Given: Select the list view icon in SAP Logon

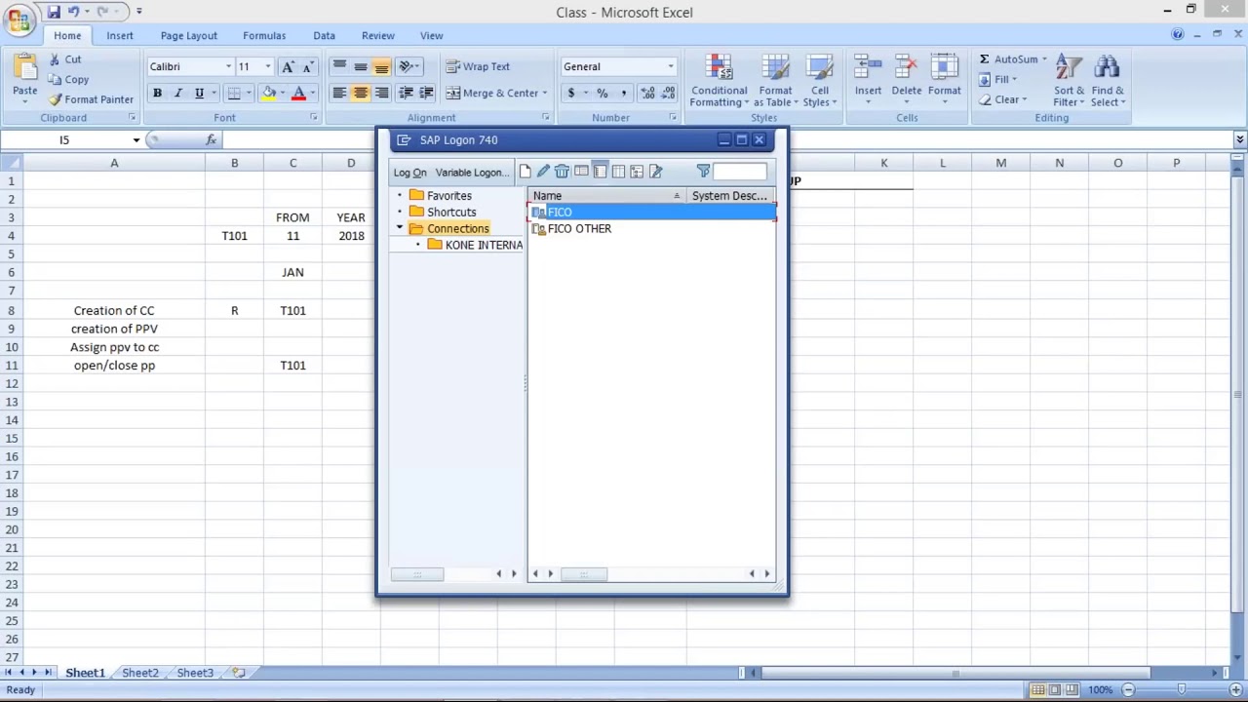Looking at the screenshot, I should pos(600,172).
